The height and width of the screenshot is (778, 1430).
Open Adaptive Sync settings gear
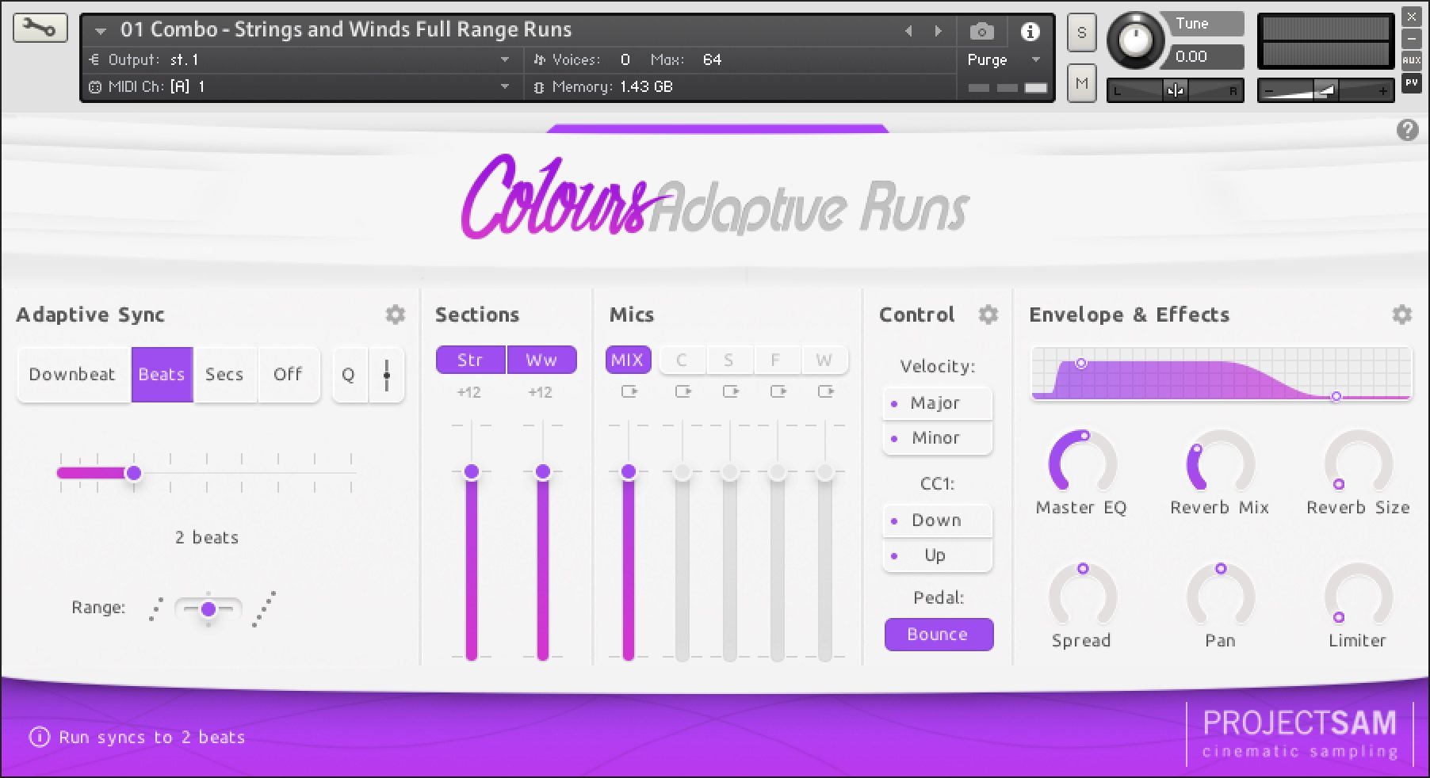(395, 315)
